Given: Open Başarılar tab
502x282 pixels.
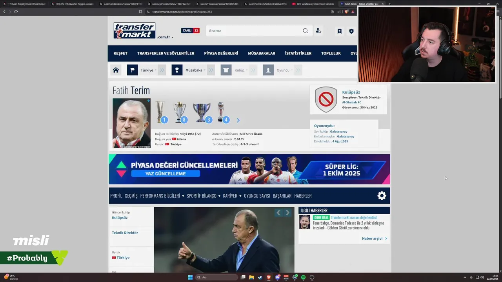Looking at the screenshot, I should tap(282, 196).
